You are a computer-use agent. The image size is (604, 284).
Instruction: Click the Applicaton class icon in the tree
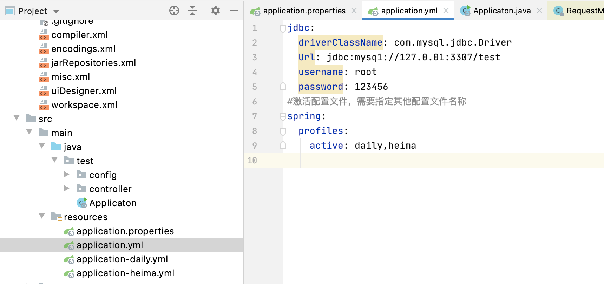[x=82, y=203]
